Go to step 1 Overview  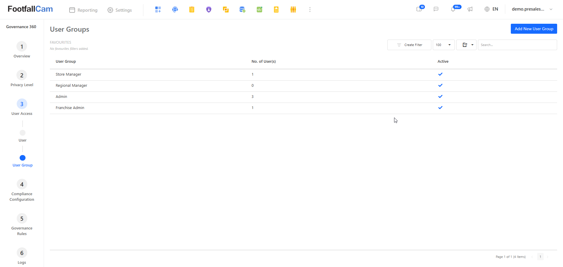[x=22, y=50]
